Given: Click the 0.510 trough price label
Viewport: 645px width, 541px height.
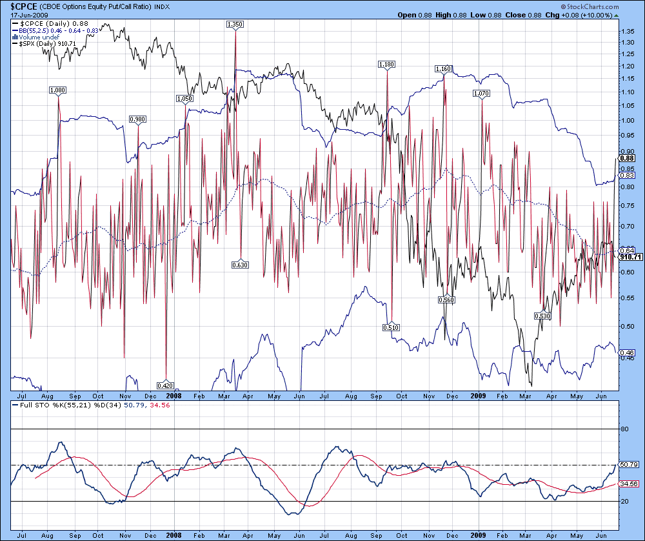Looking at the screenshot, I should coord(391,327).
